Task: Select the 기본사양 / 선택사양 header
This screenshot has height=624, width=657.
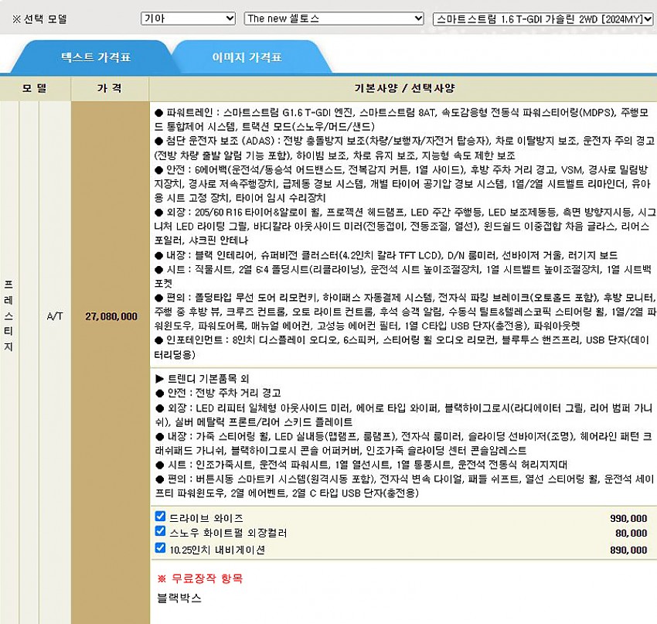Action: pos(402,88)
